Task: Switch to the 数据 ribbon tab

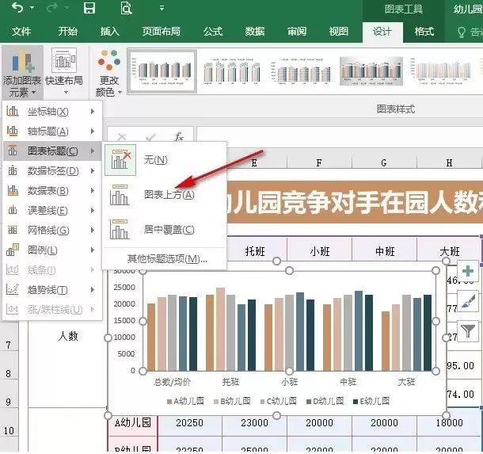Action: pos(255,31)
